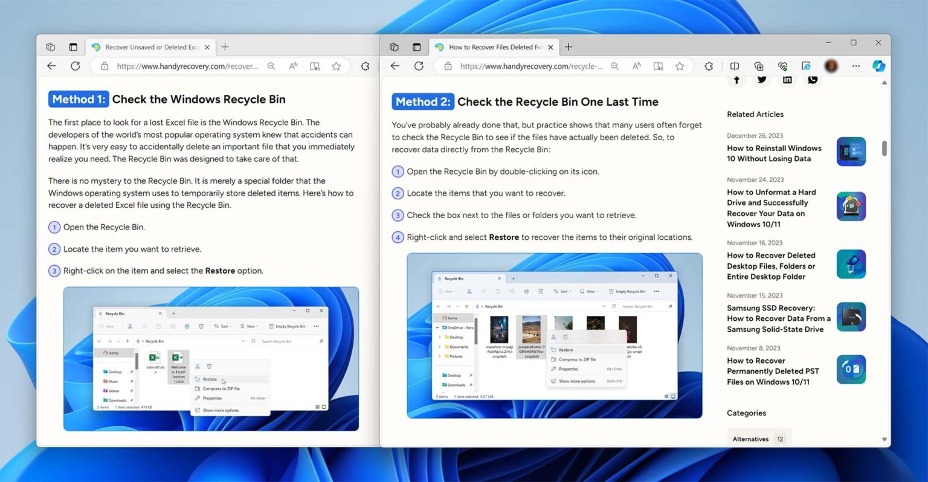This screenshot has width=928, height=482.
Task: Click zoom magnifier in right window address bar
Action: [x=614, y=66]
